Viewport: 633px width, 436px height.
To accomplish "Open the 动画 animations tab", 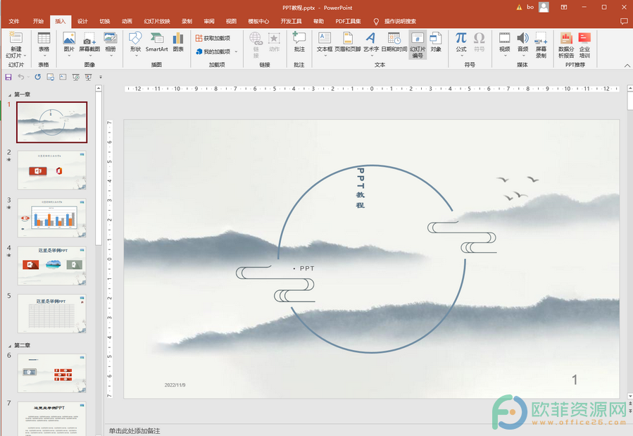I will coord(127,21).
